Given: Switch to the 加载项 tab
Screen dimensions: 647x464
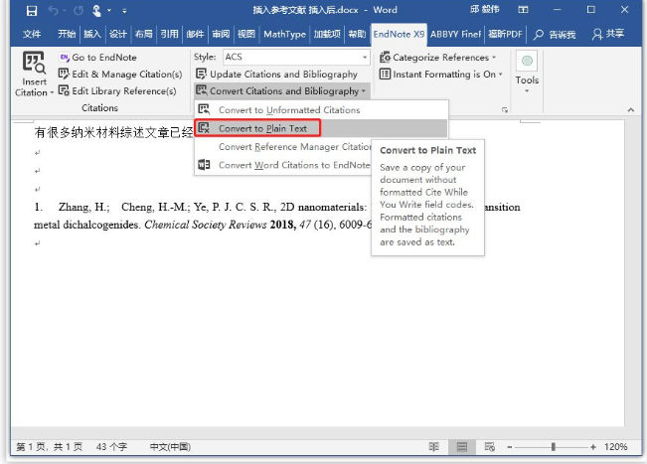Looking at the screenshot, I should pyautogui.click(x=327, y=34).
